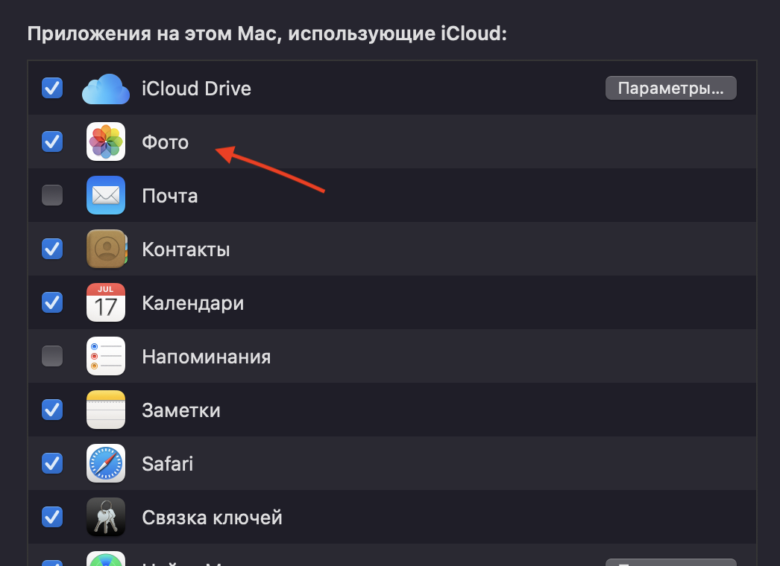Image resolution: width=780 pixels, height=566 pixels.
Task: Select the Календари label text
Action: pyautogui.click(x=193, y=304)
